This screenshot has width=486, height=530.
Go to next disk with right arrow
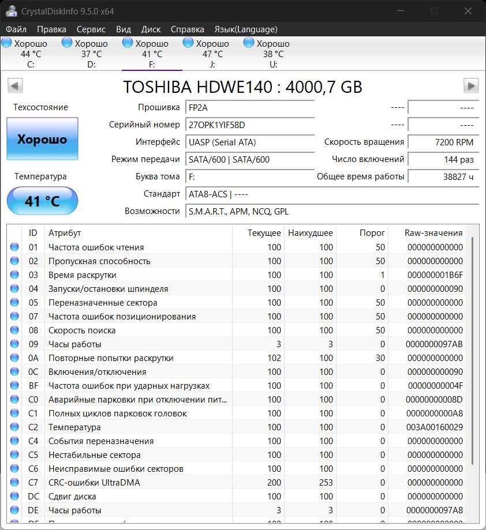[x=471, y=86]
